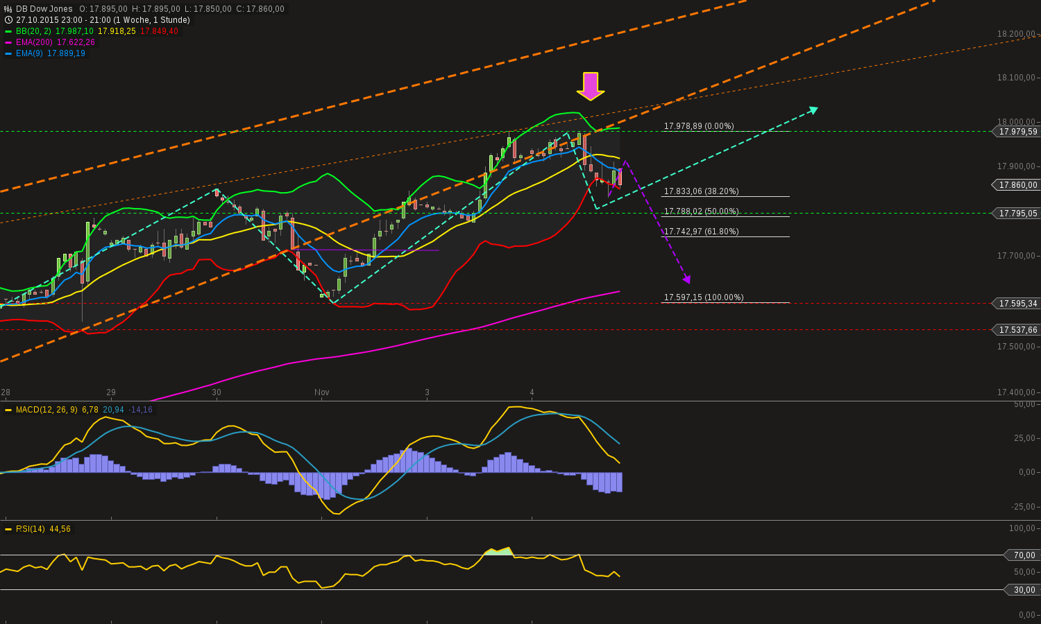
Task: Select the Fibonacci label 17.833,06 (38.20%)
Action: (701, 191)
